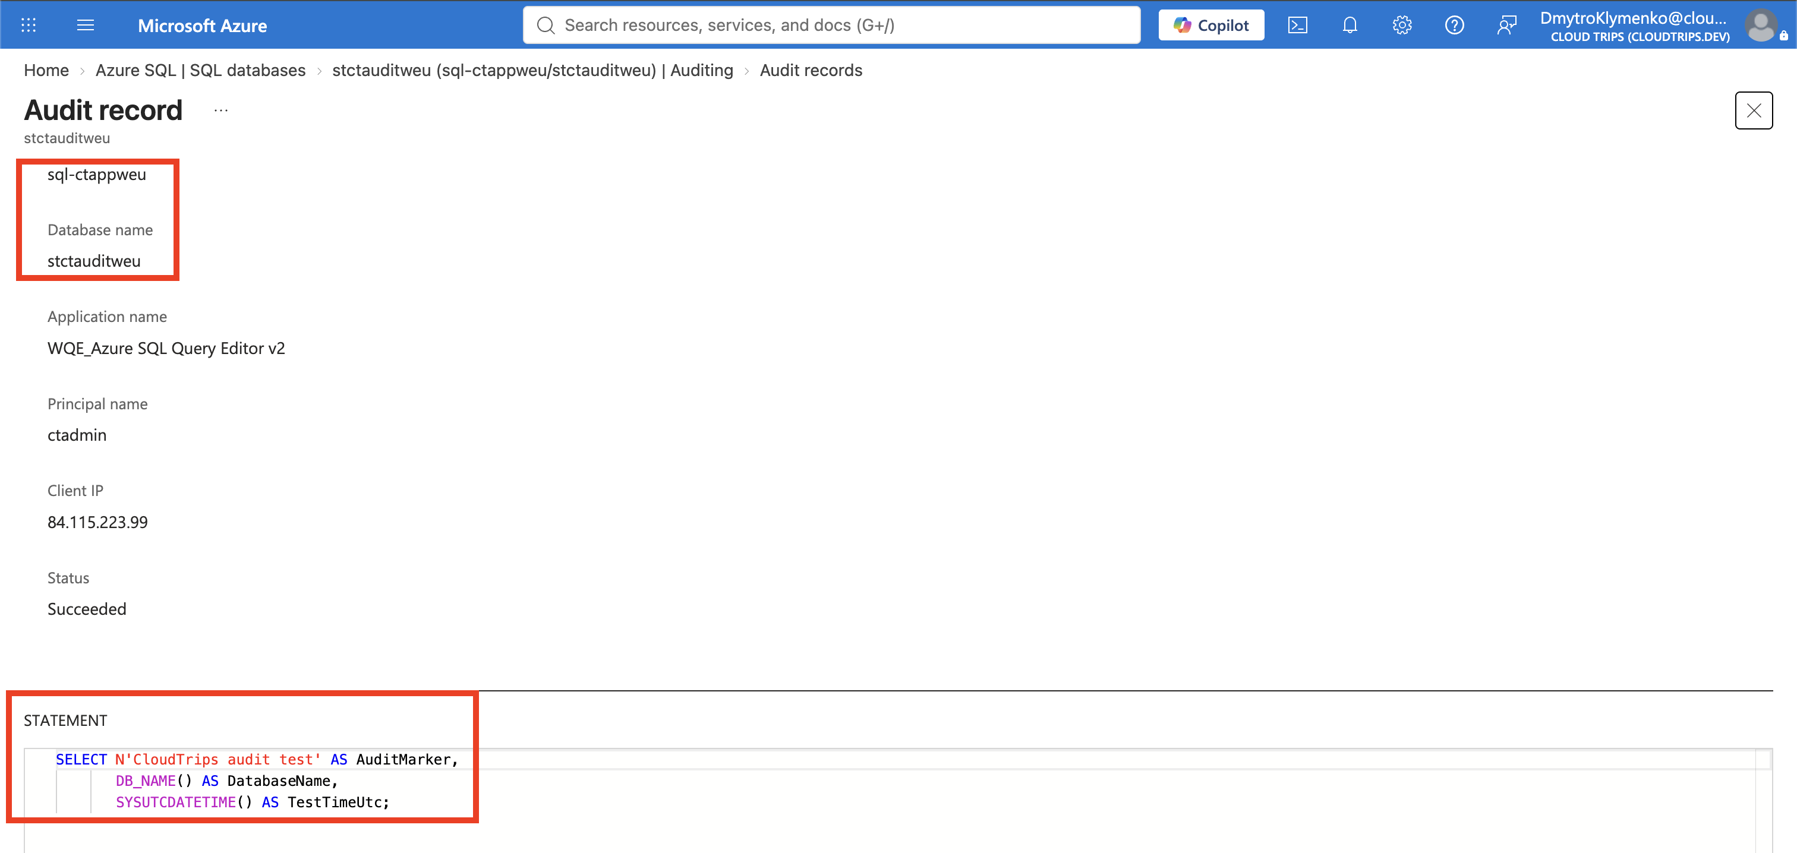Open the portal hamburger menu
This screenshot has height=853, width=1797.
(85, 25)
